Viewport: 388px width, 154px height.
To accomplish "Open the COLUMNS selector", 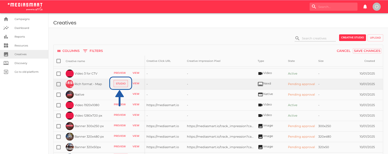I will tap(68, 51).
